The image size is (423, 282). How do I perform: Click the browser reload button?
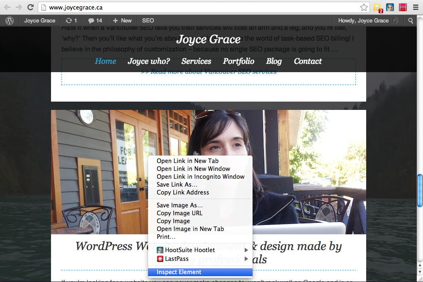(30, 7)
